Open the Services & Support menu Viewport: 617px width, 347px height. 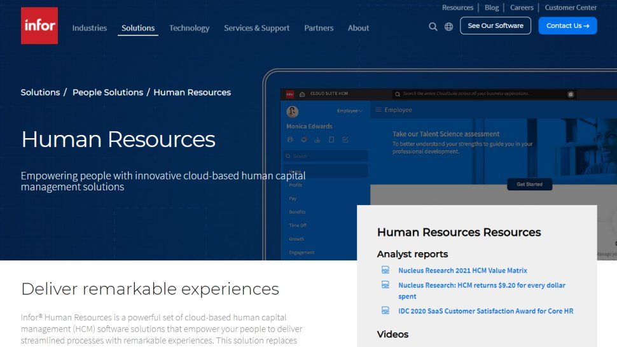256,28
